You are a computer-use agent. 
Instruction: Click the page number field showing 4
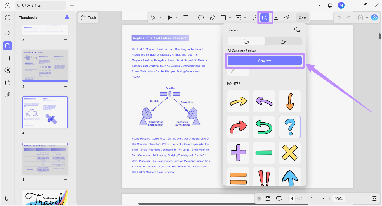pyautogui.click(x=292, y=198)
